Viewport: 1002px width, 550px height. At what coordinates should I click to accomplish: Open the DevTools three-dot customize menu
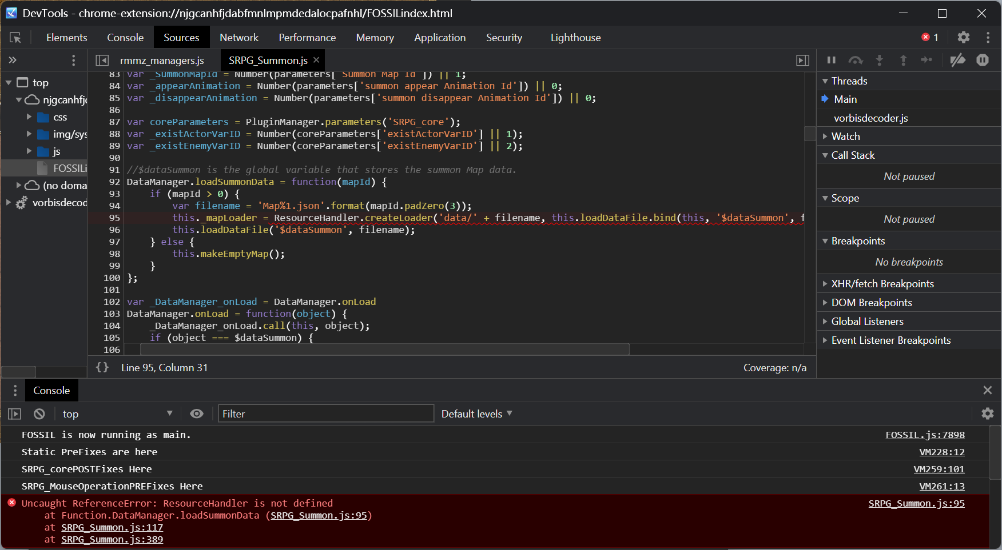[988, 37]
